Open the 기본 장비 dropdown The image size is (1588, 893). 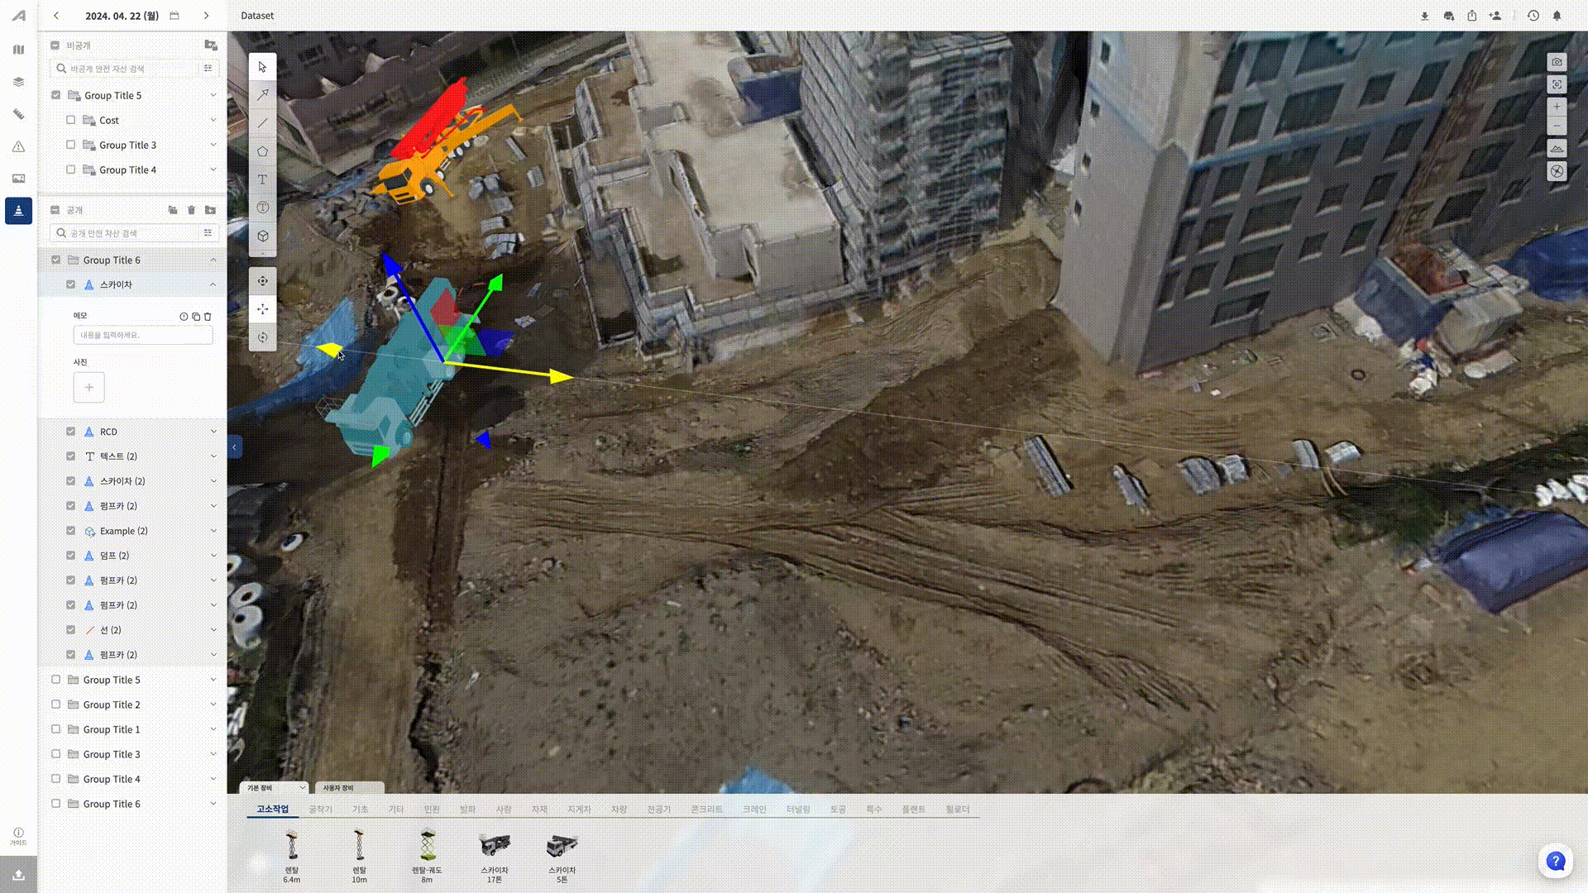274,788
